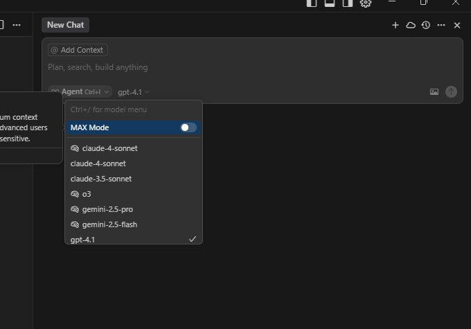Toggle bottom panel layout icon

click(330, 3)
